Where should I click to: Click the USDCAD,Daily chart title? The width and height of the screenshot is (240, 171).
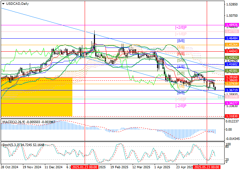17,3
